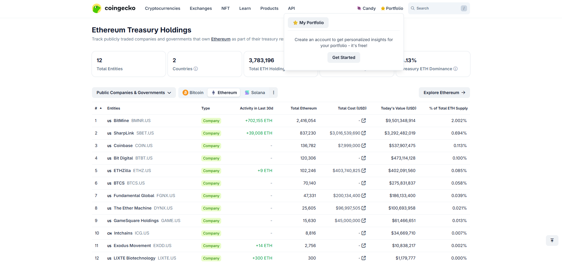Click the scroll-to-top arrow button
The image size is (562, 264).
click(x=552, y=240)
